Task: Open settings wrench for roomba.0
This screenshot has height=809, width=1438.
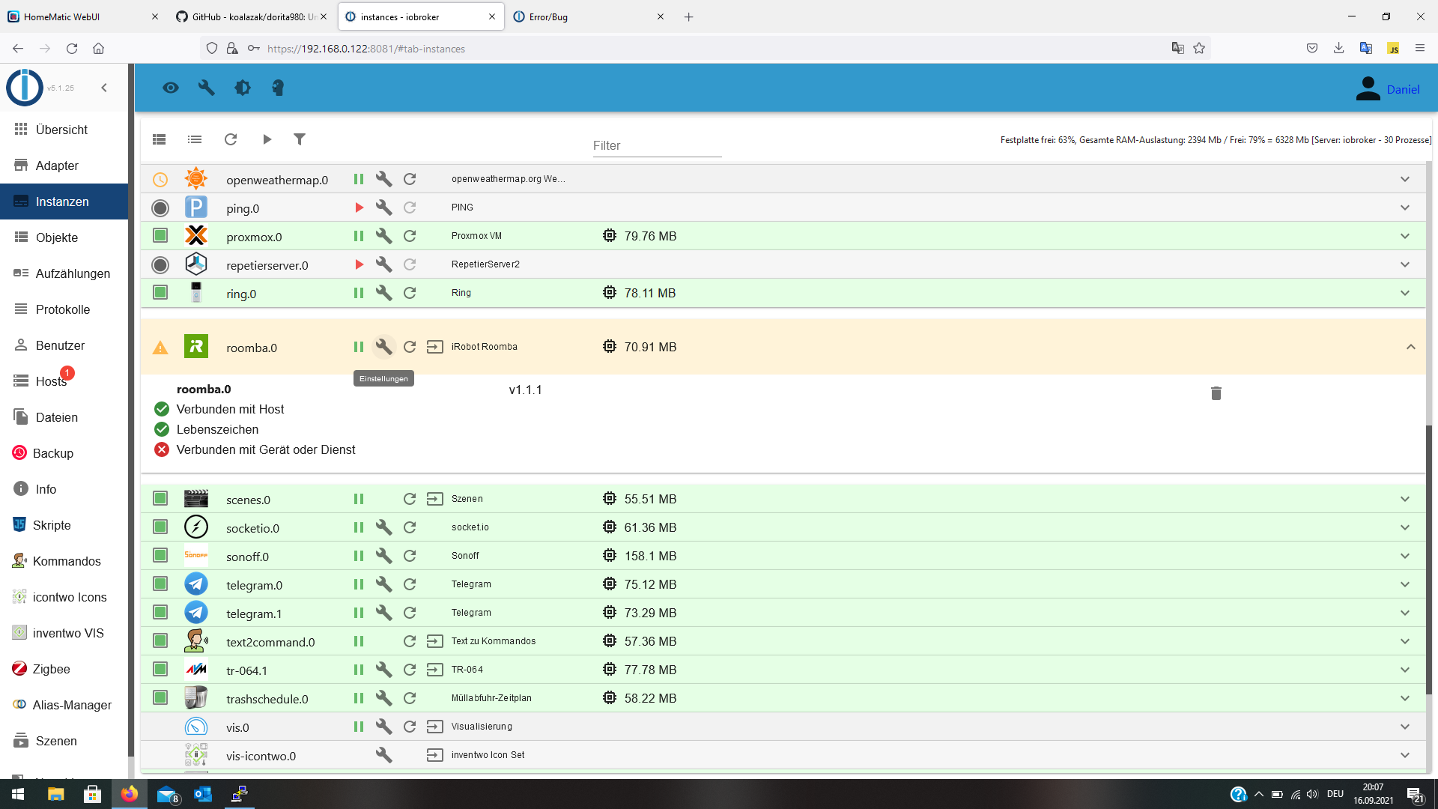Action: pyautogui.click(x=383, y=347)
